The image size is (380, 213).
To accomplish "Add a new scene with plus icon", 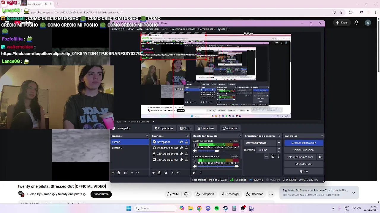I will [x=113, y=173].
